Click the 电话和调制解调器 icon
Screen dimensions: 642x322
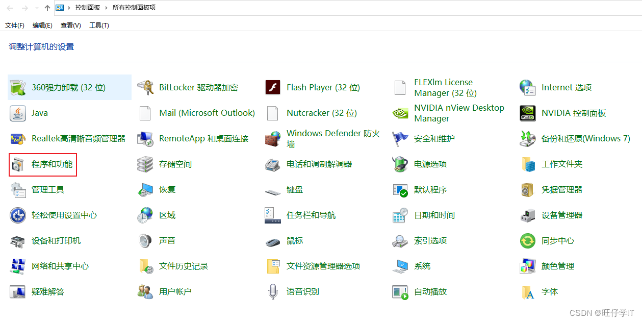point(273,164)
